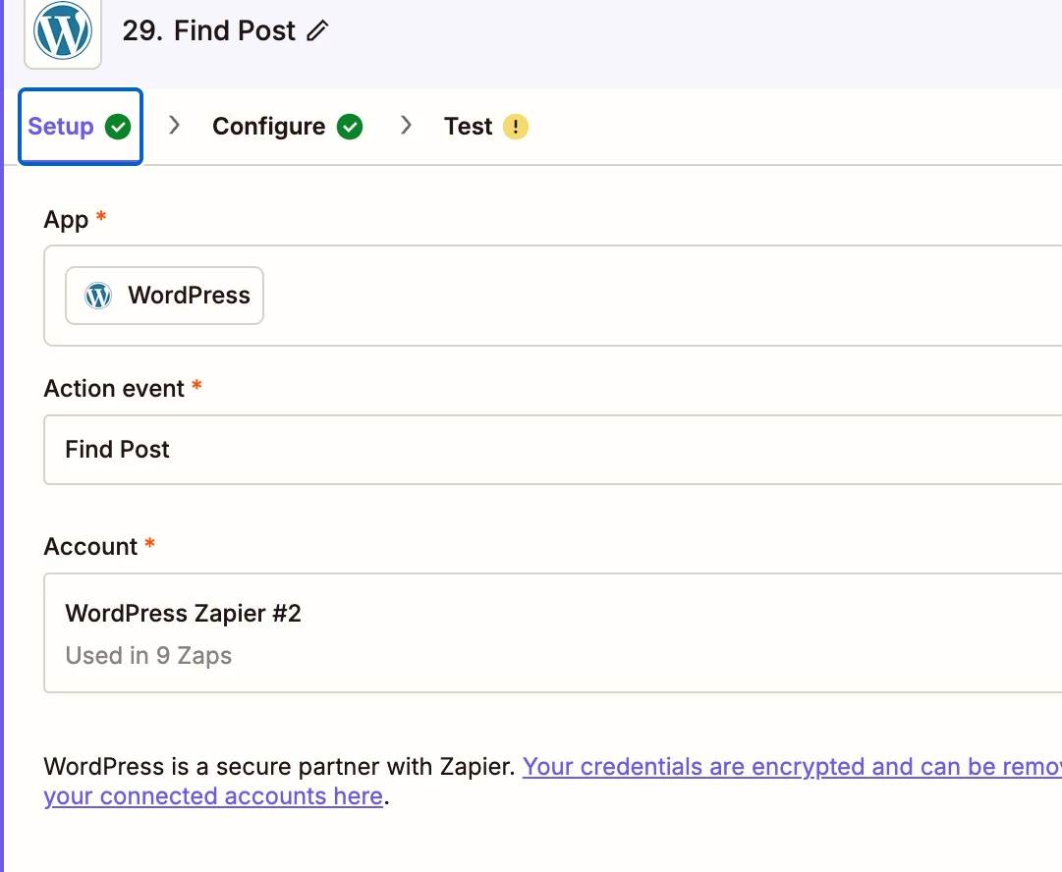
Task: Click the yellow warning icon beside Test
Action: tap(516, 127)
